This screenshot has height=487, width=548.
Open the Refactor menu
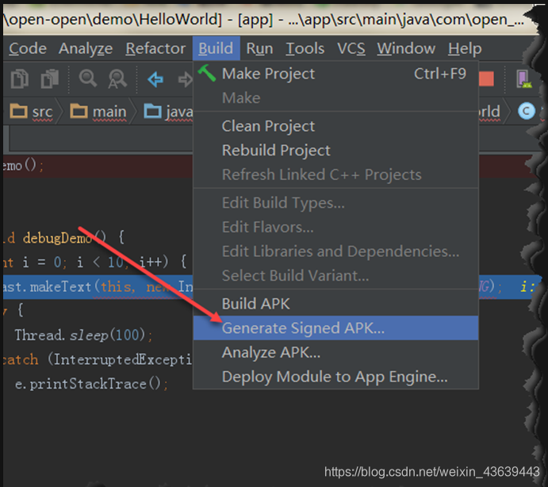pos(155,48)
